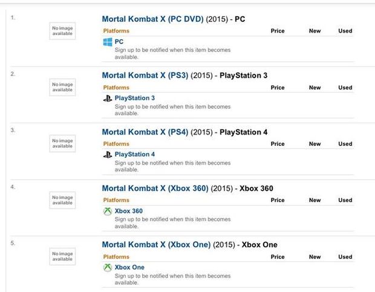Image resolution: width=375 pixels, height=292 pixels.
Task: Click the Xbox 360 result's No image thumbnail
Action: click(62, 200)
